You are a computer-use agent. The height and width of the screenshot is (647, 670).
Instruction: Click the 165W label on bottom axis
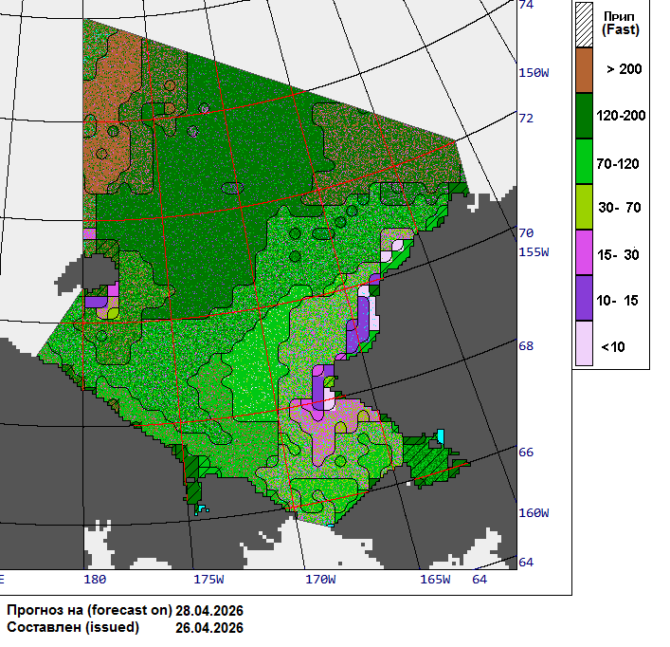click(434, 579)
